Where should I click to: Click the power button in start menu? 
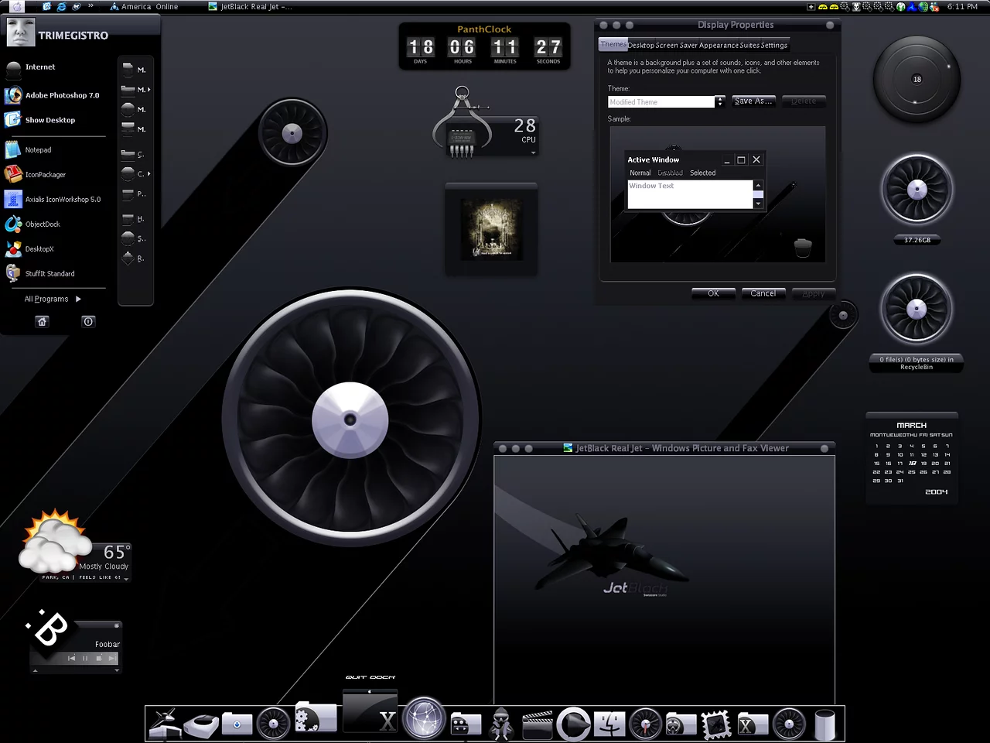(88, 321)
